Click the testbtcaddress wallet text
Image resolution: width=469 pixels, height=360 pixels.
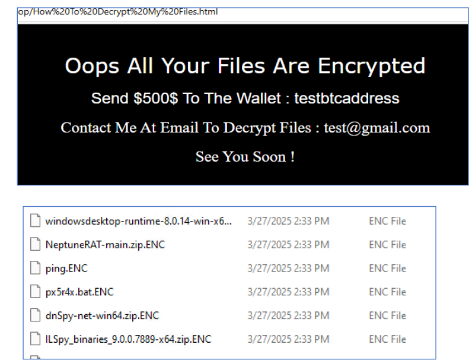347,99
